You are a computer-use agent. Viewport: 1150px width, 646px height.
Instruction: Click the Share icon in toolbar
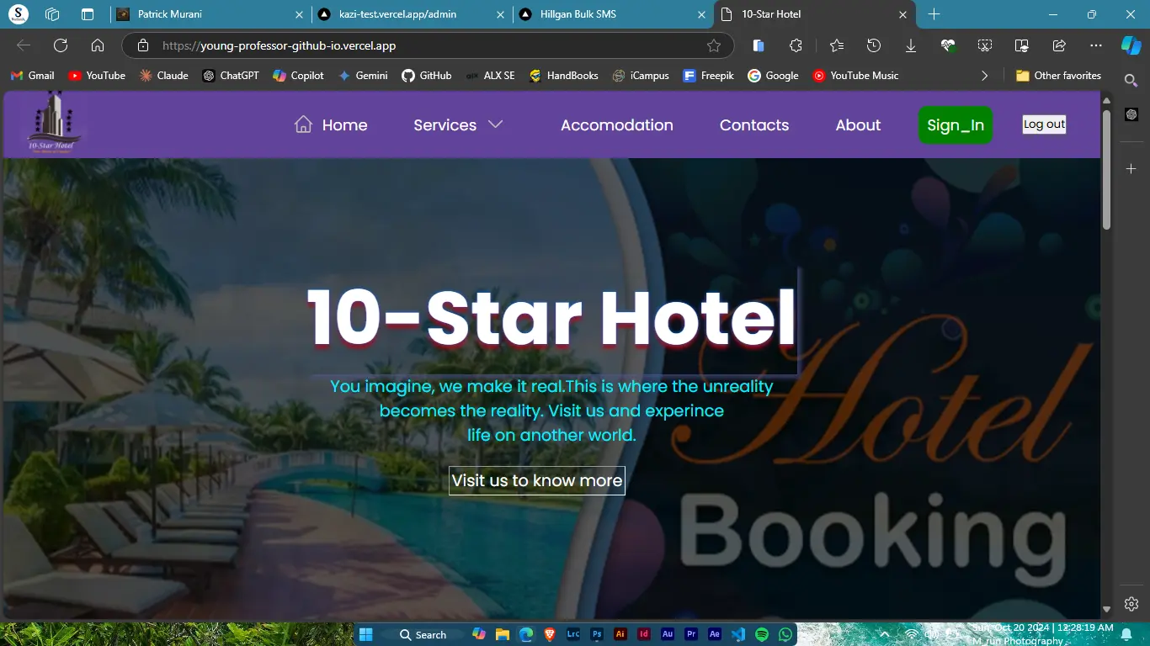1059,45
